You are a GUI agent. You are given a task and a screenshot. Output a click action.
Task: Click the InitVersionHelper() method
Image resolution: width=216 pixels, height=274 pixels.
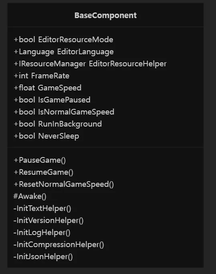(x=48, y=221)
